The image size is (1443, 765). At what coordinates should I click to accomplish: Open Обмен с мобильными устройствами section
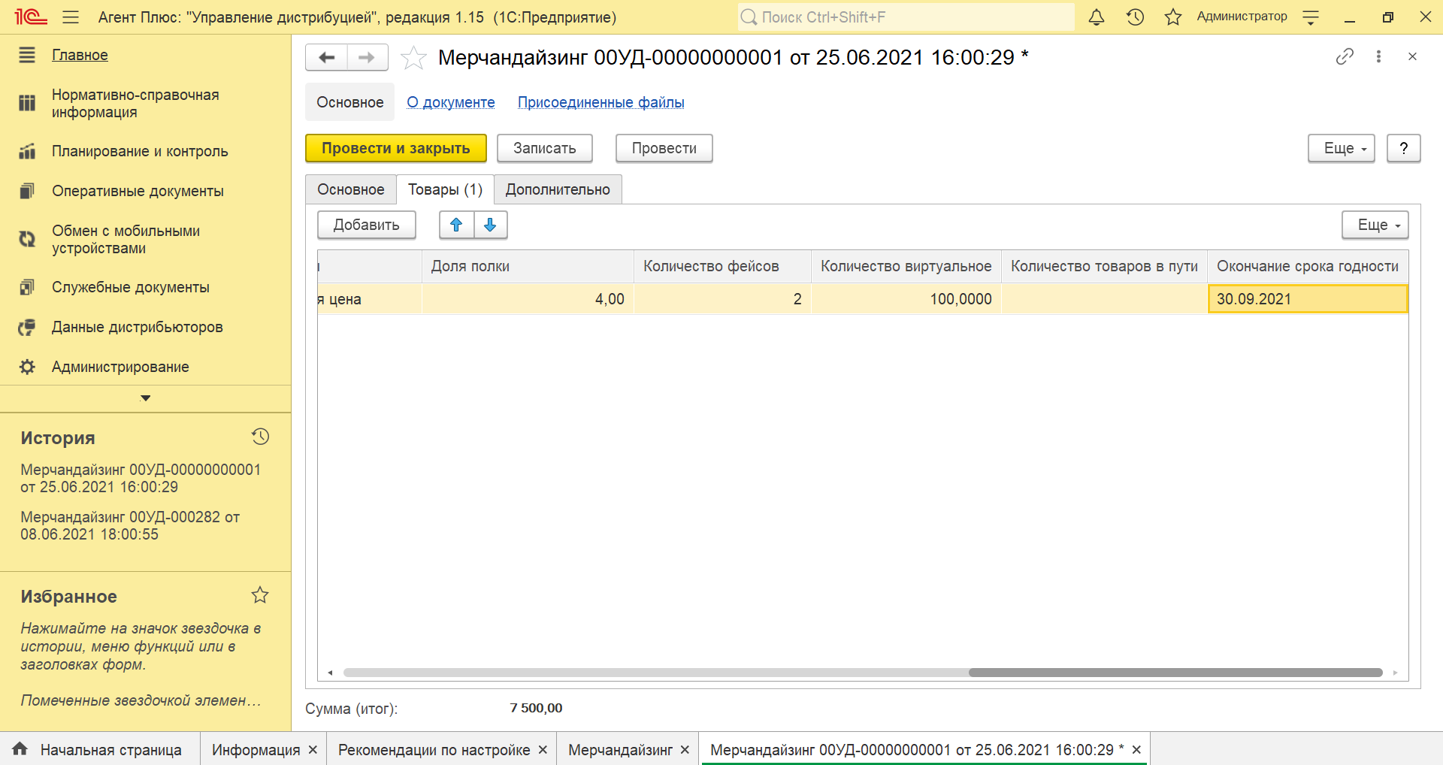126,239
